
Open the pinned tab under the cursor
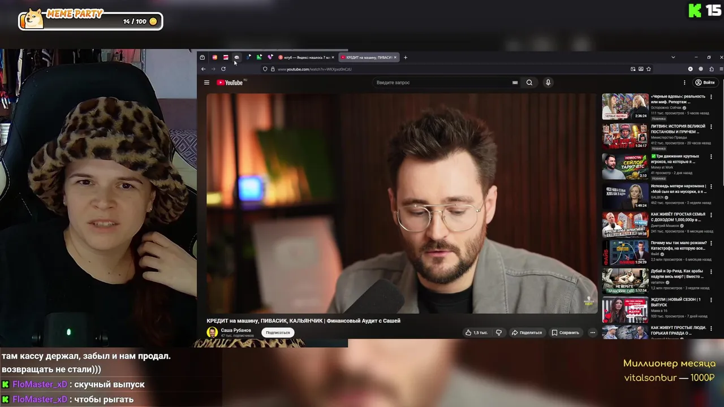click(x=236, y=57)
